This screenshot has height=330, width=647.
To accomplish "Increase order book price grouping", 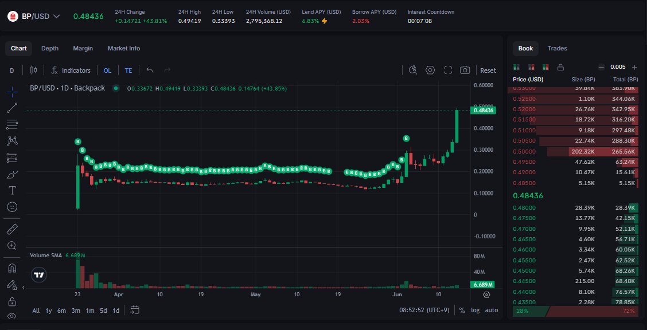I will point(634,67).
